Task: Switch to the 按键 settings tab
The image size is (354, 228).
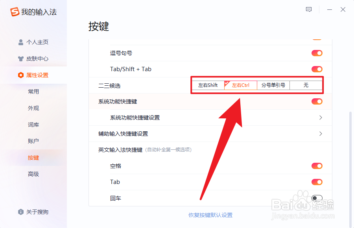Action: (x=33, y=157)
